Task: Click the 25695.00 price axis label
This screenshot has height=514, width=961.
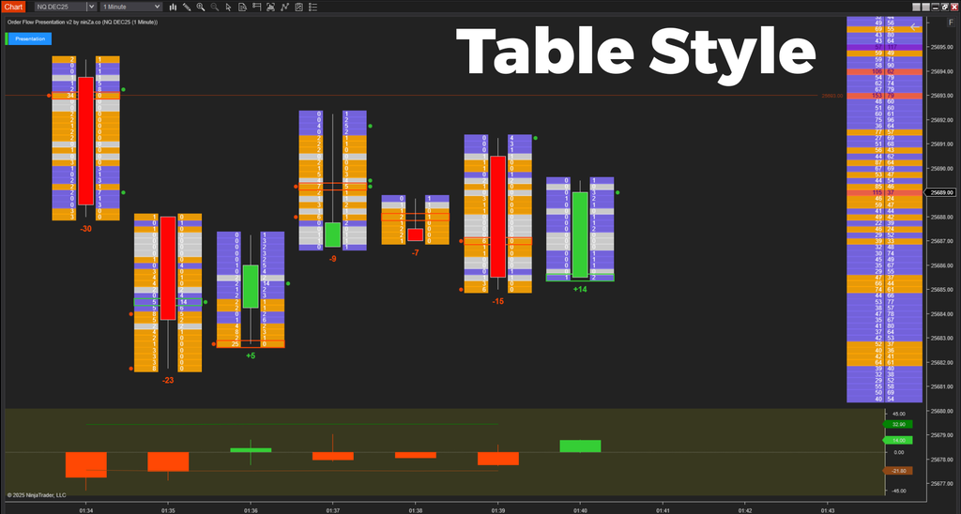Action: [940, 47]
